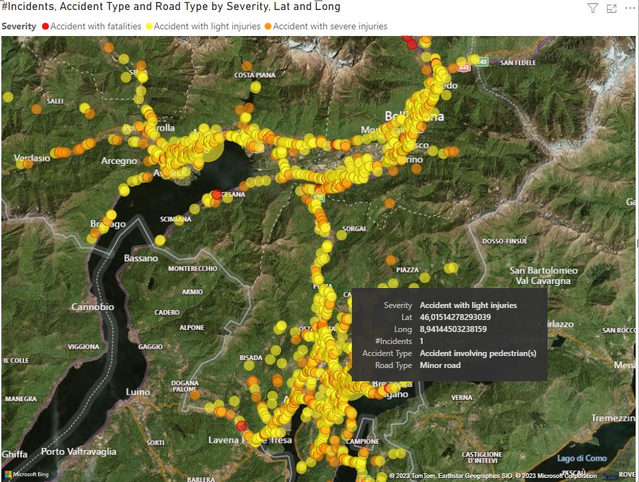The height and width of the screenshot is (482, 639).
Task: Click the 'VIGGIONA' map label
Action: 83,347
